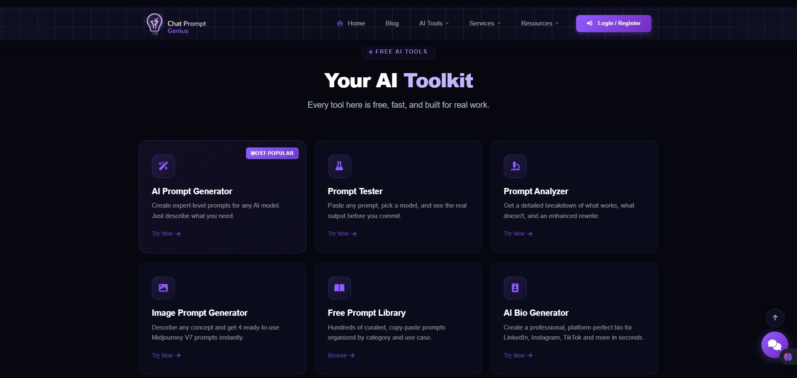The width and height of the screenshot is (797, 378).
Task: Click the Image Prompt Generator picture icon
Action: click(x=163, y=287)
